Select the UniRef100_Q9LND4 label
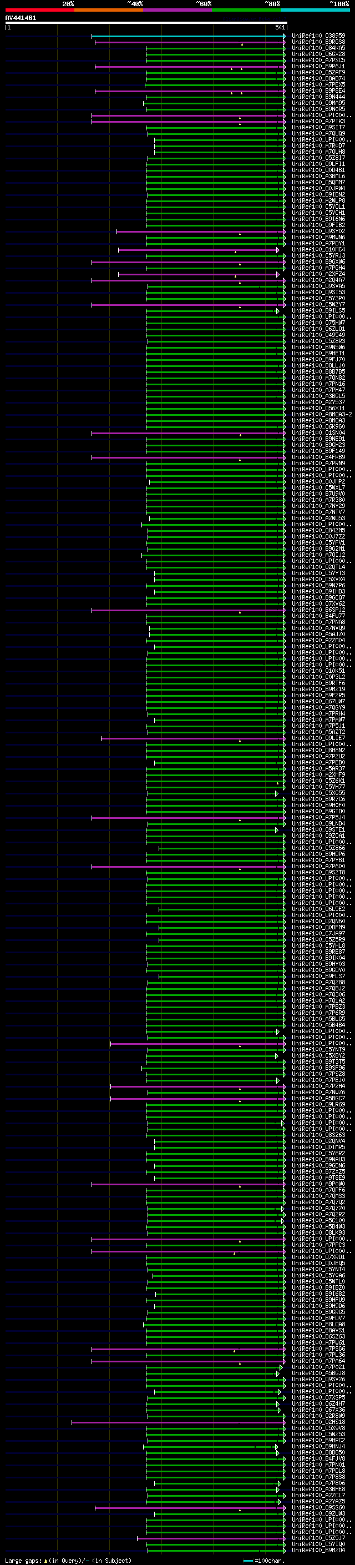The width and height of the screenshot is (355, 1565). point(318,824)
